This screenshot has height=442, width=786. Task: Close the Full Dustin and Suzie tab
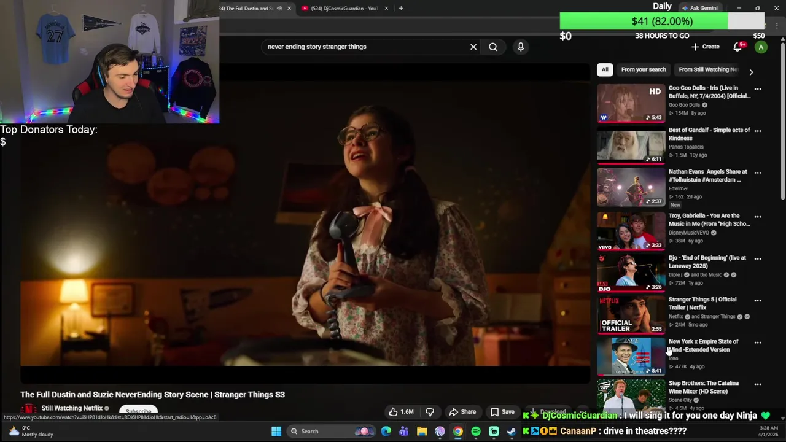click(289, 8)
